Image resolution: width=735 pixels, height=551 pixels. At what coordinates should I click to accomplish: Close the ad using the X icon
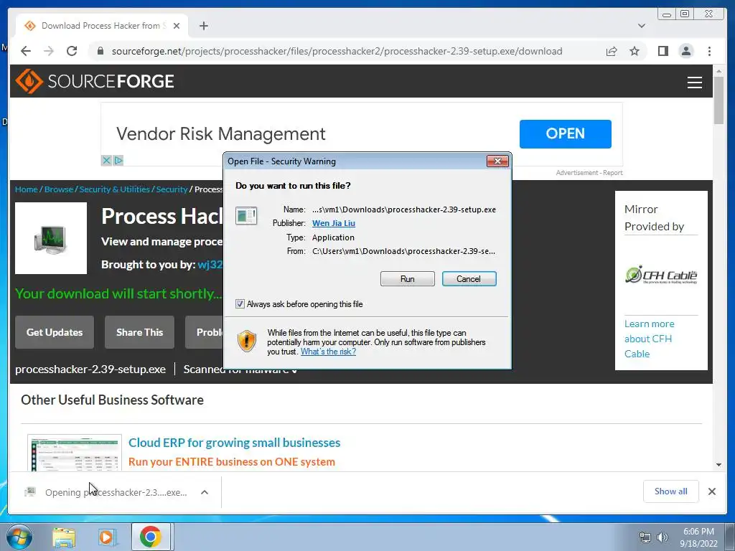[106, 160]
